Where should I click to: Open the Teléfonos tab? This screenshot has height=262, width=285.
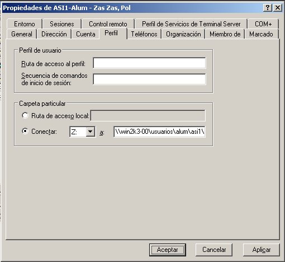click(144, 34)
